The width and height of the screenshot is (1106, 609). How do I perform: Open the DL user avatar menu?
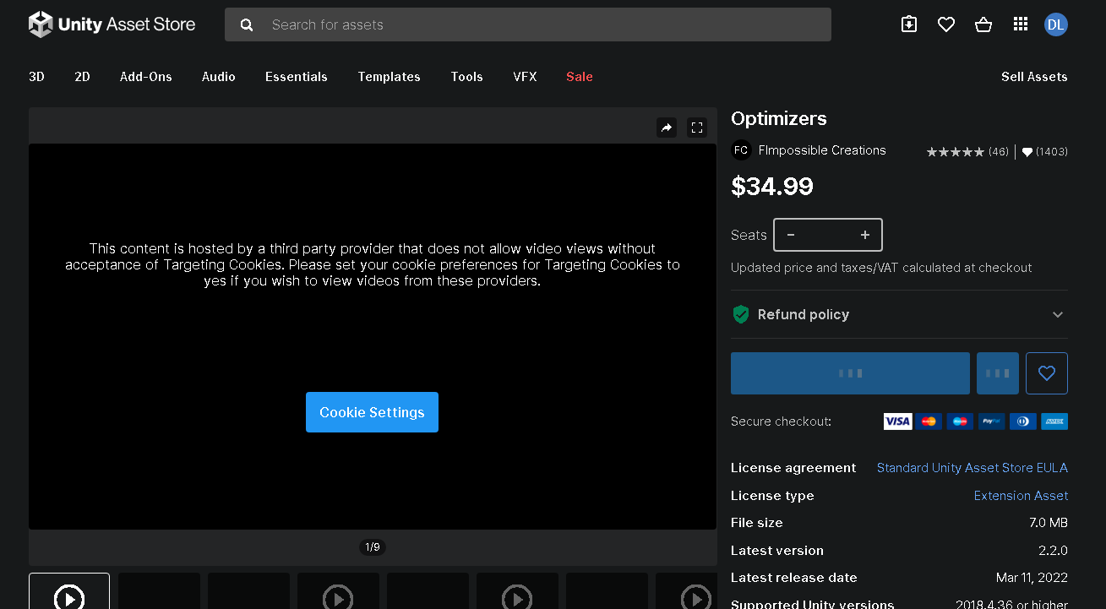[x=1055, y=24]
